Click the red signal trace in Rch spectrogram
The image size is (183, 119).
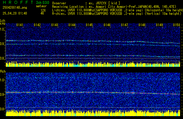point(93,93)
